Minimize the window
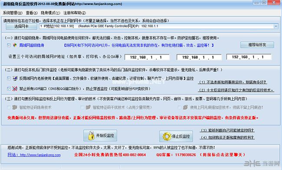The width and height of the screenshot is (282, 170). (x=256, y=3)
